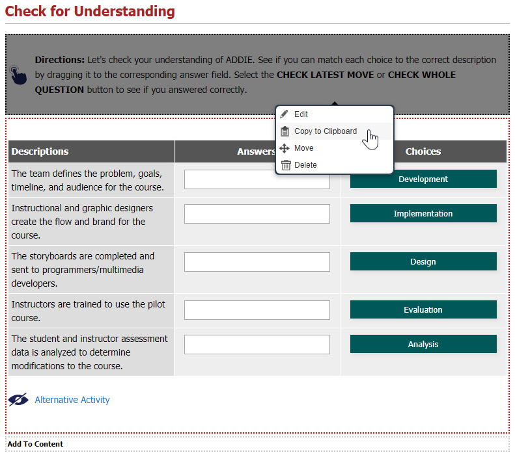Click the clipboard icon in the menu
515x457 pixels.
(285, 131)
